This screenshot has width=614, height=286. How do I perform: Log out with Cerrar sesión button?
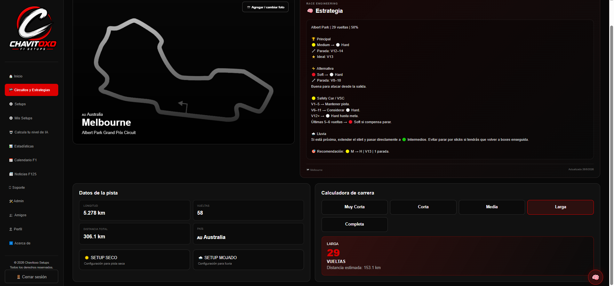tap(31, 277)
